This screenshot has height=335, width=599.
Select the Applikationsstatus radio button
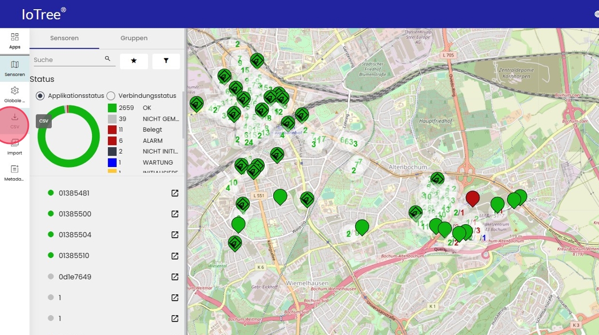pos(40,96)
